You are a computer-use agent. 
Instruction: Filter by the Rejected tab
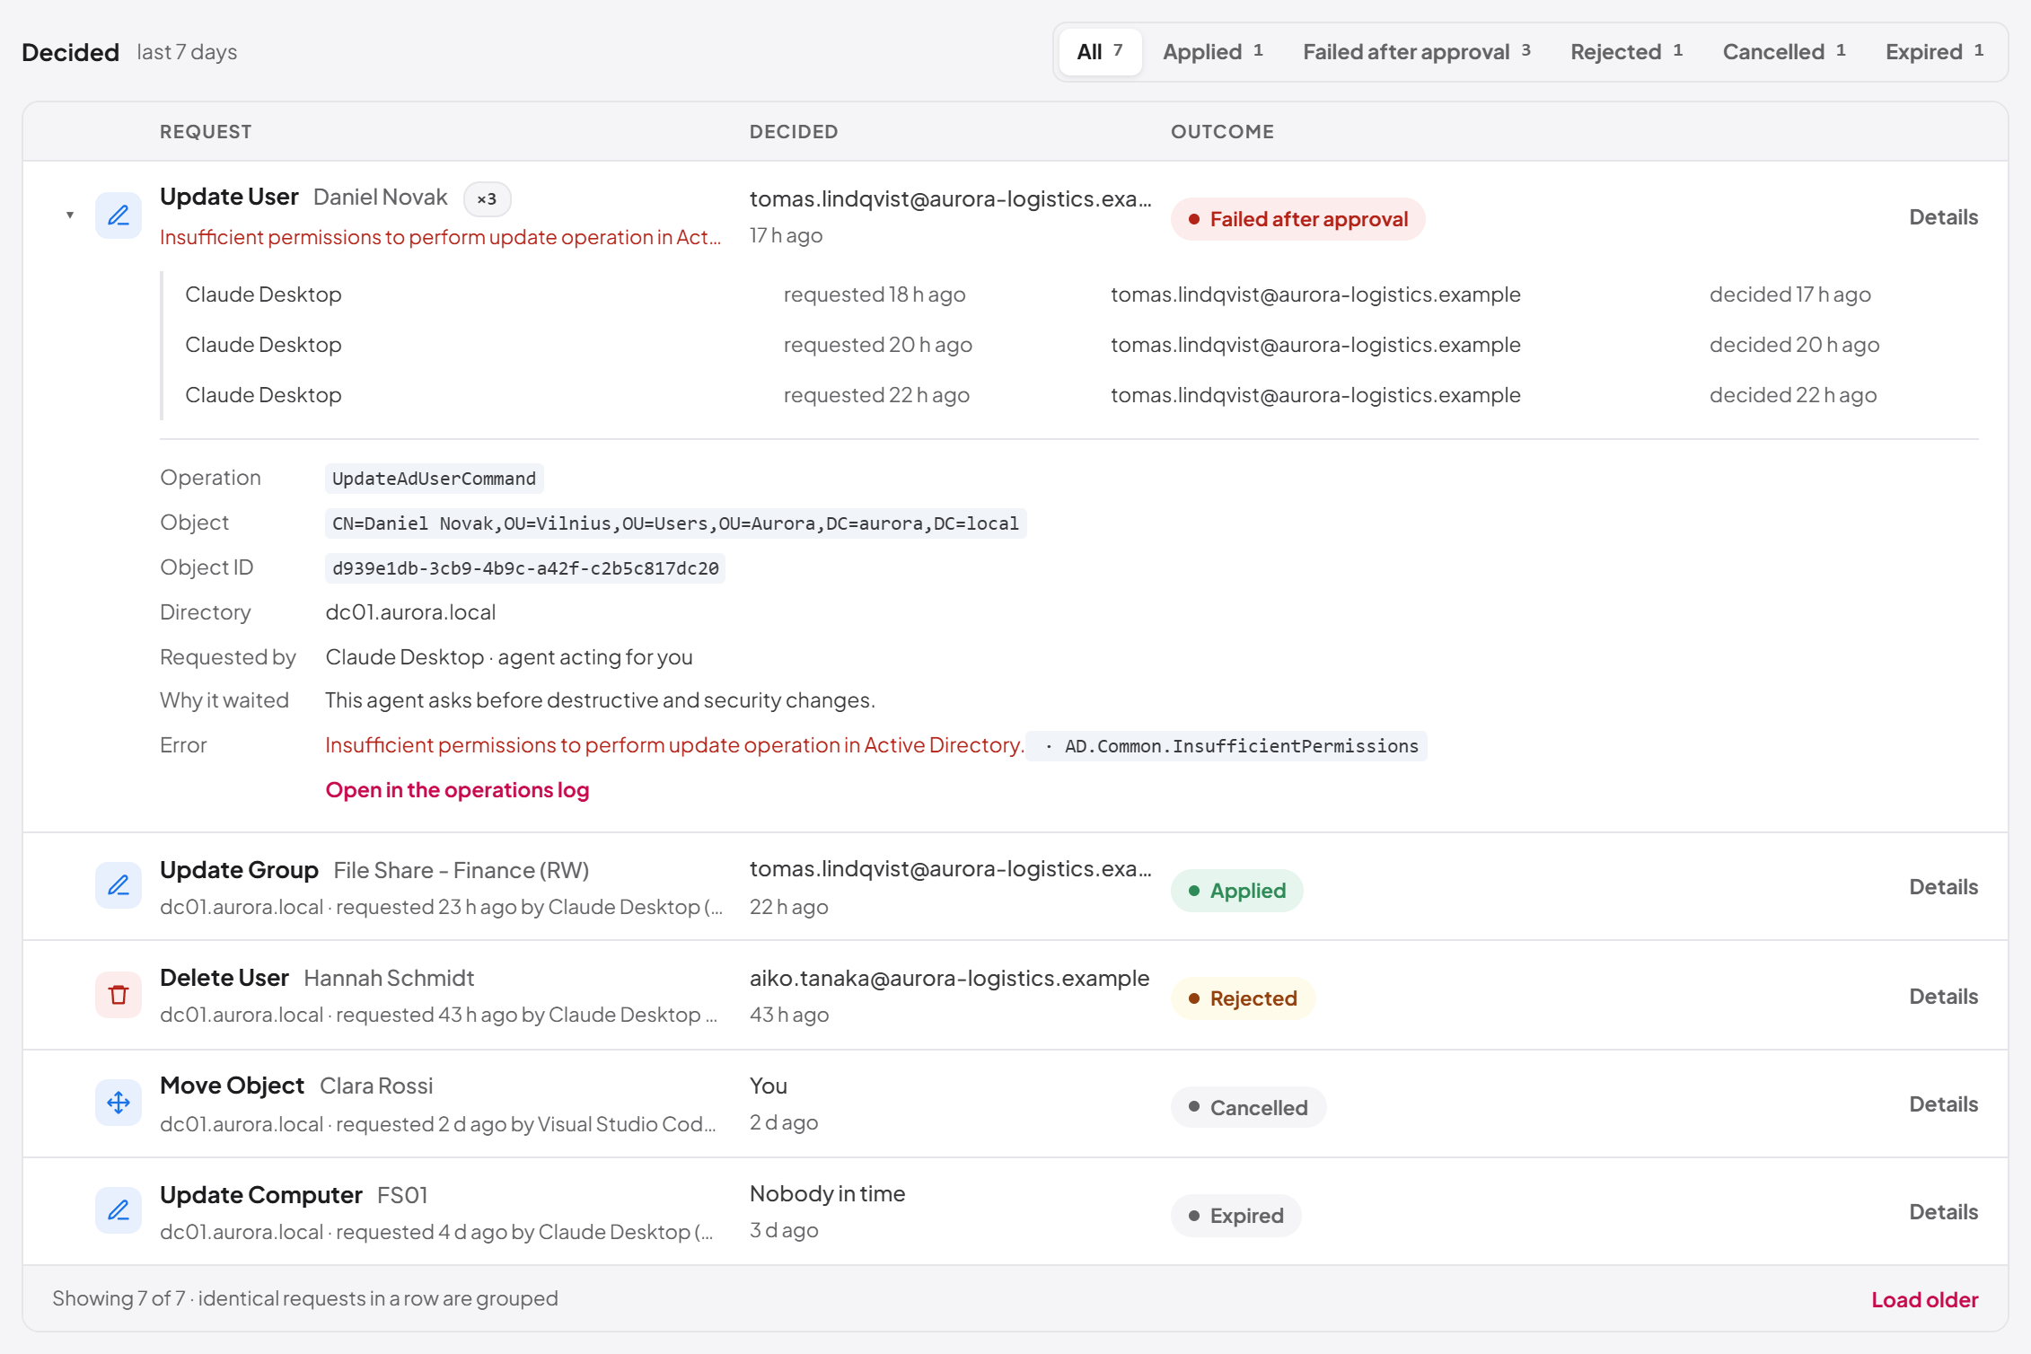coord(1626,52)
